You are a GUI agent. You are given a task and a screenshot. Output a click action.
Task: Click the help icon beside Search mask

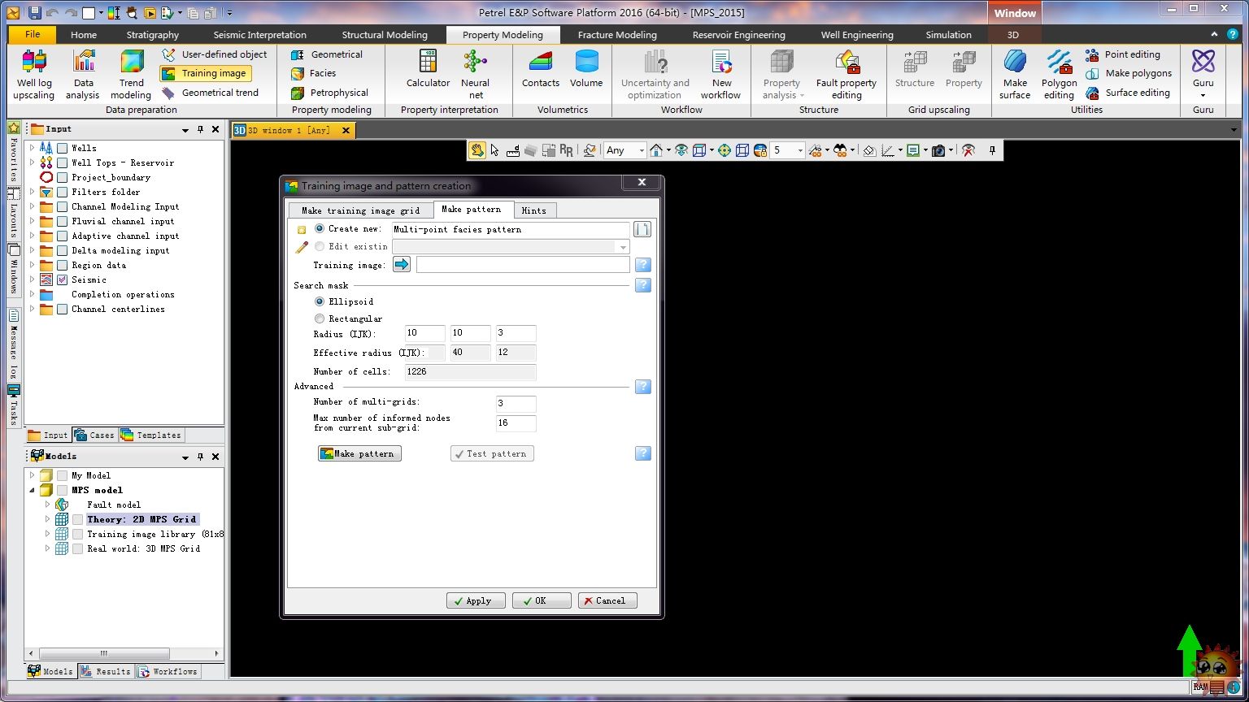pyautogui.click(x=642, y=285)
